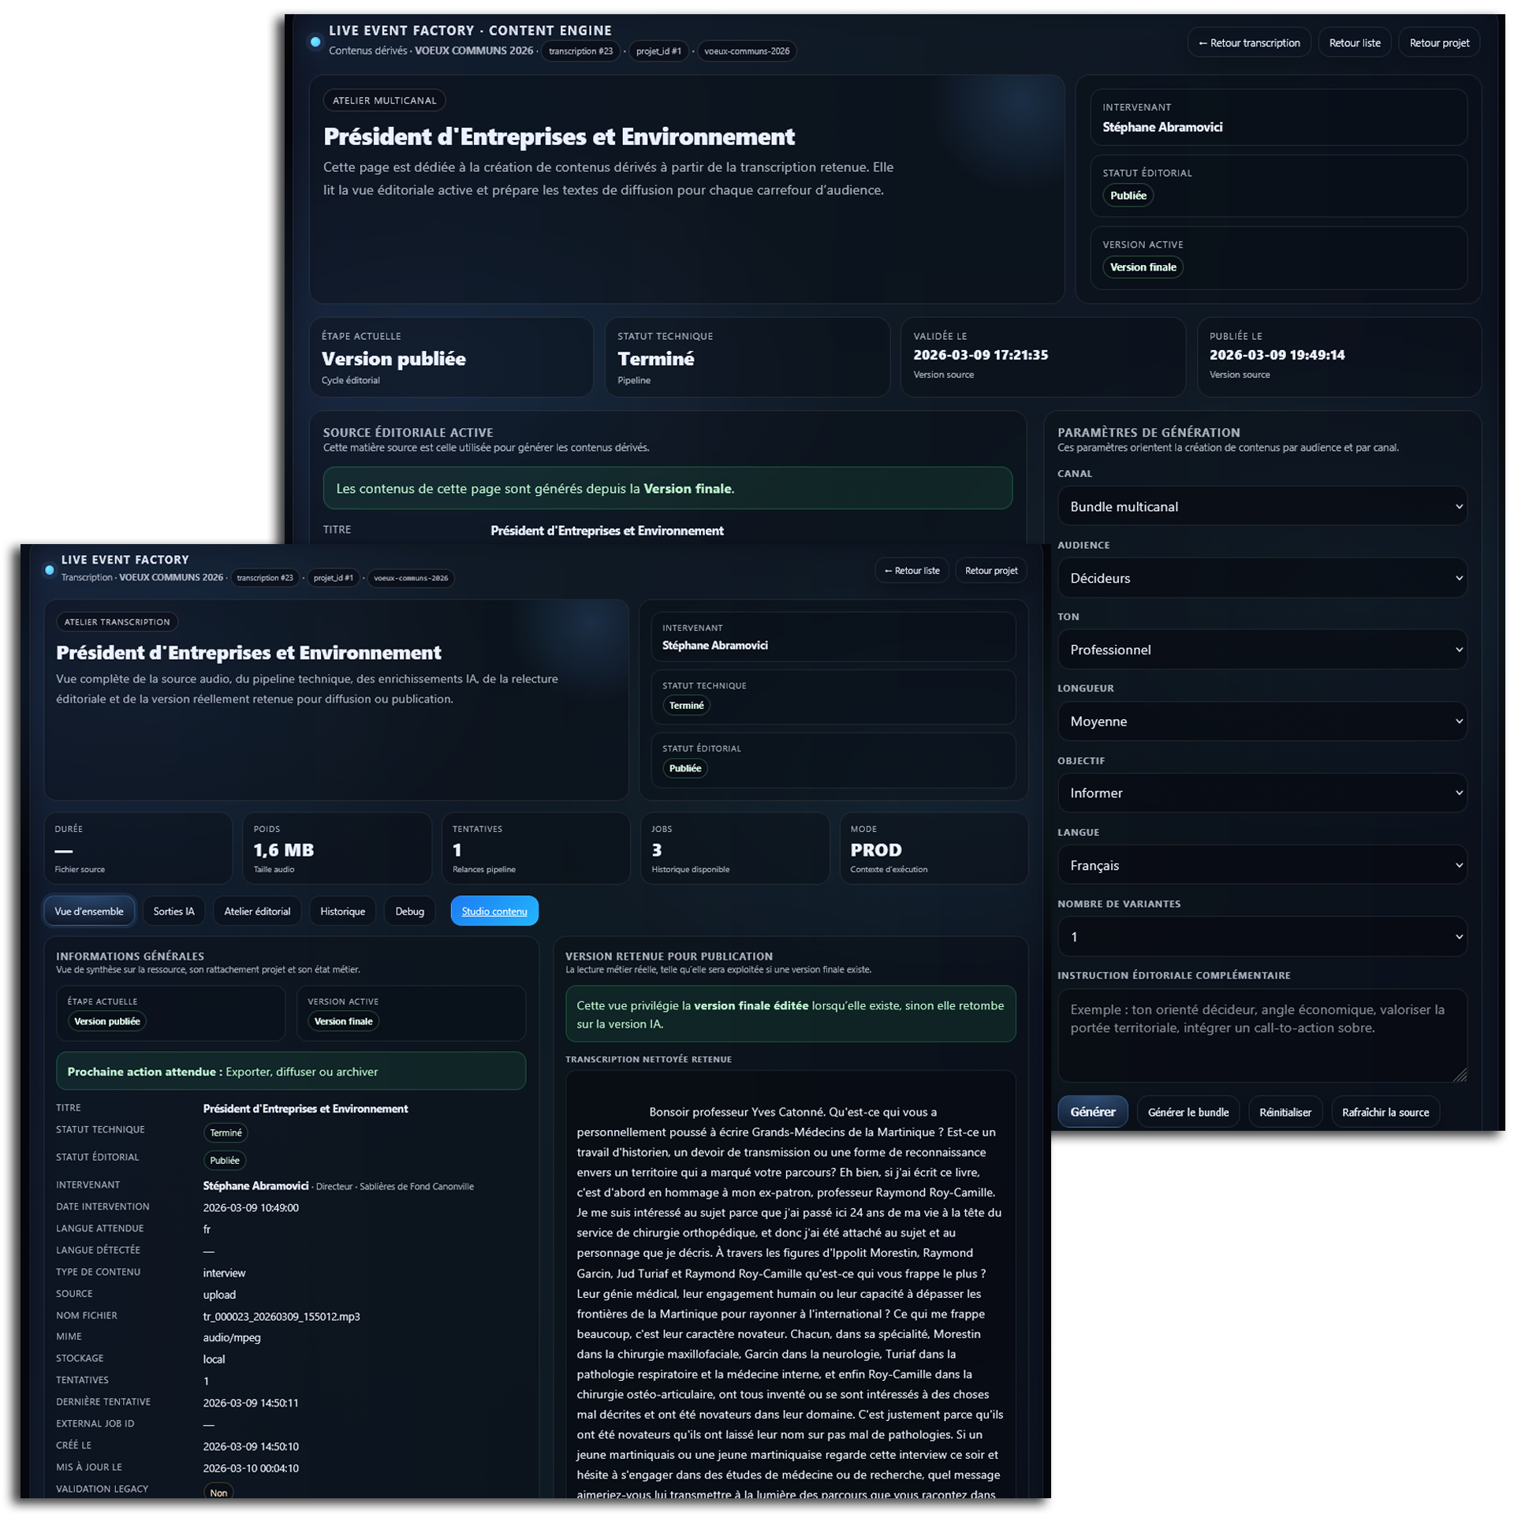Click the Retour transcription button

(x=1248, y=43)
